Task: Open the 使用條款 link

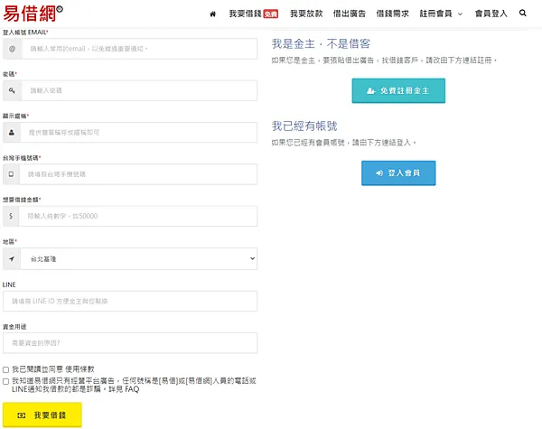Action: (79, 369)
